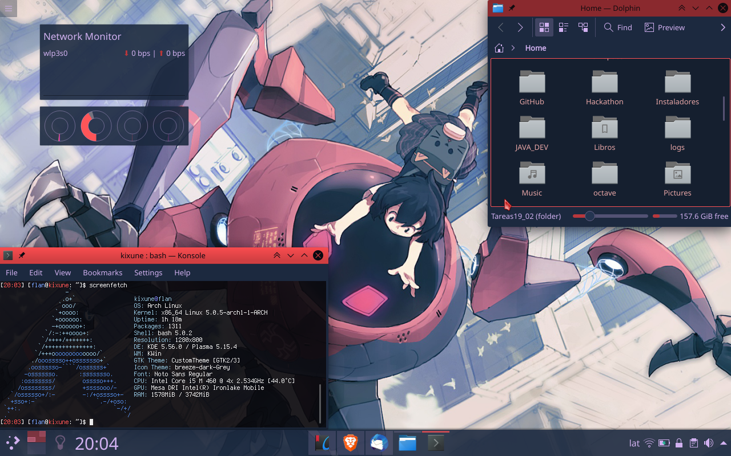Viewport: 731px width, 456px height.
Task: Toggle the Preview button in Dolphin
Action: click(664, 27)
